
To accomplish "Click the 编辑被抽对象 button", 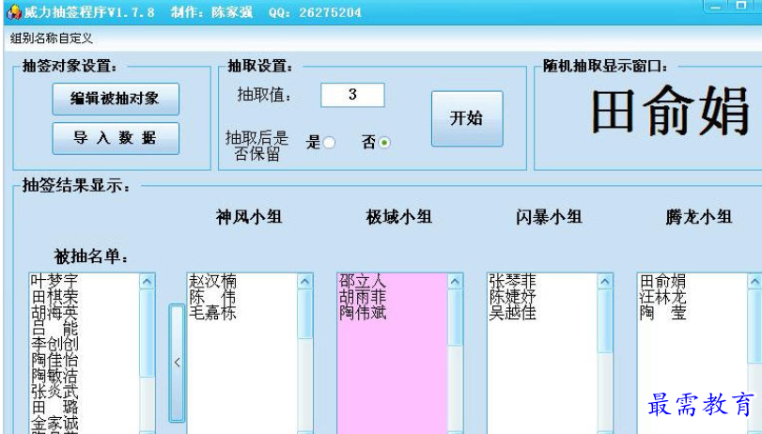I will click(116, 99).
